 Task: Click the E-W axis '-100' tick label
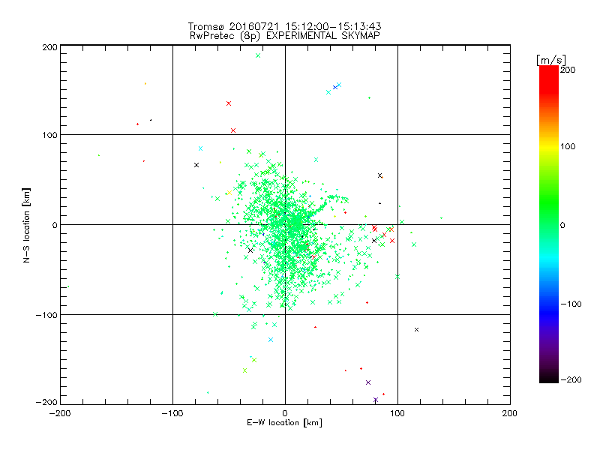tap(172, 413)
